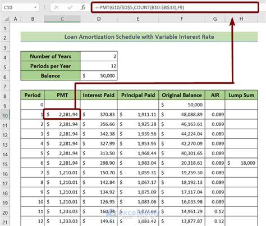Select column C header
Image resolution: width=266 pixels, height=226 pixels.
(x=62, y=19)
